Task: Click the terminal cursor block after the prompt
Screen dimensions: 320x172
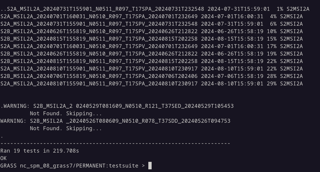Action: point(150,166)
